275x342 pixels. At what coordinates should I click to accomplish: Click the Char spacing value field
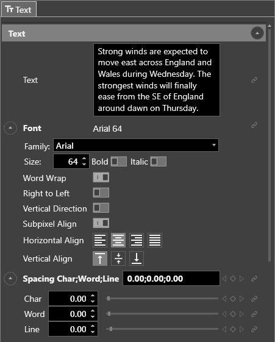click(x=73, y=299)
